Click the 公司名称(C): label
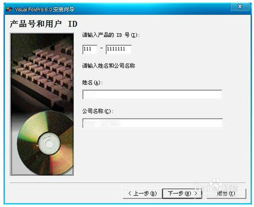This screenshot has width=254, height=207. (x=98, y=111)
